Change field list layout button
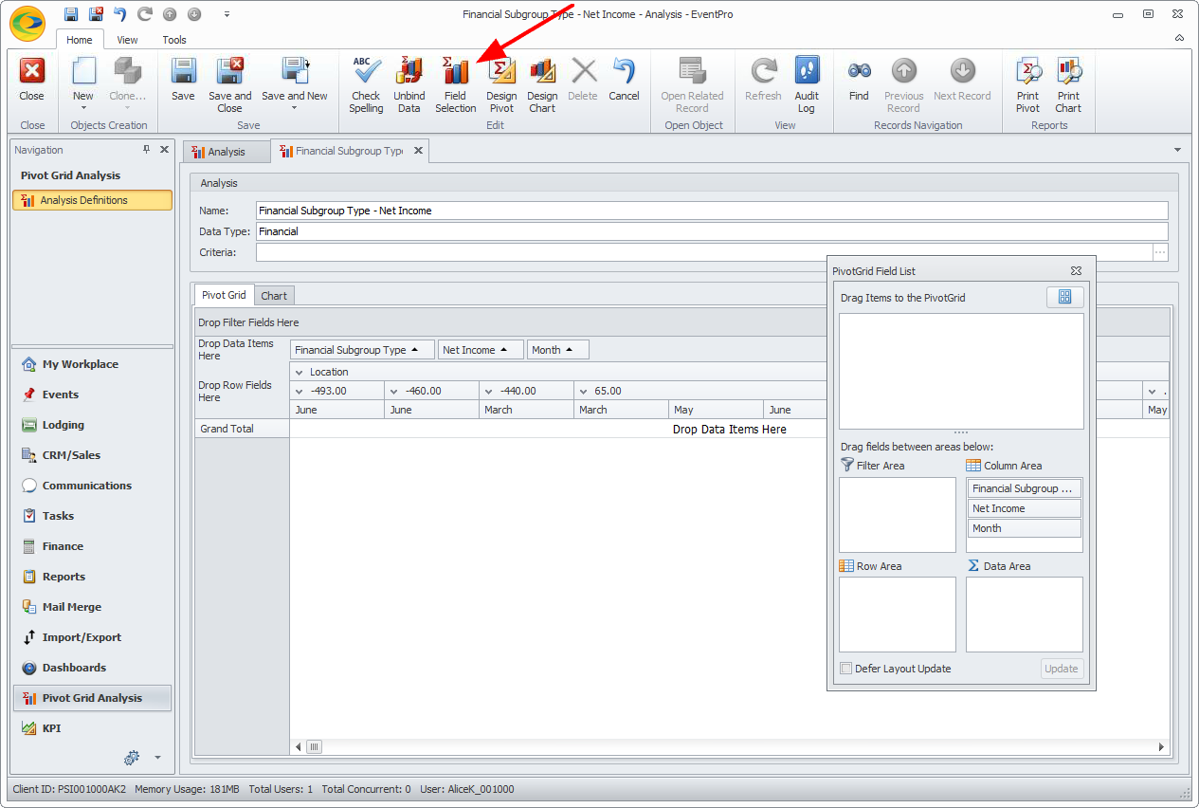 pos(1064,297)
